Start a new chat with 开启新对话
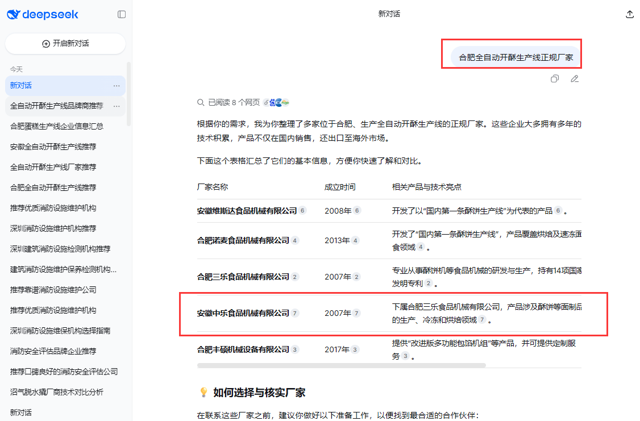This screenshot has width=640, height=421. tap(65, 44)
